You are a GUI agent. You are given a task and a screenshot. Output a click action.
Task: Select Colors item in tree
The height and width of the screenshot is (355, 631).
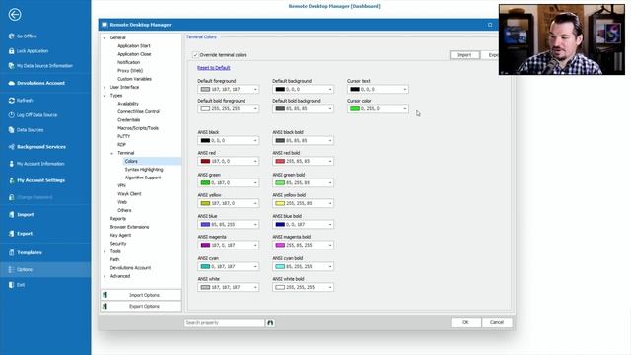(x=131, y=162)
